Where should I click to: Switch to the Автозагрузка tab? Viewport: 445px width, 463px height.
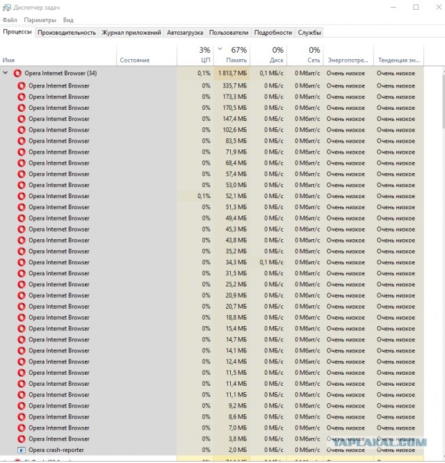click(x=185, y=33)
